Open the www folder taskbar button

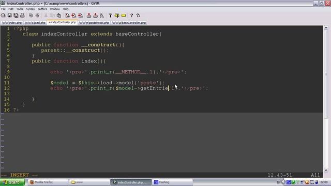[89, 182]
